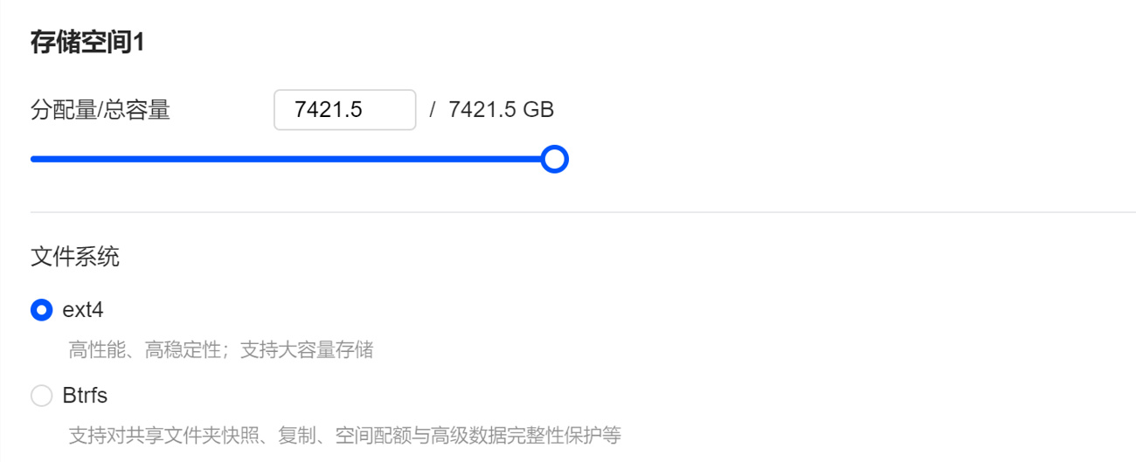Click the GB unit after total capacity

coord(538,110)
